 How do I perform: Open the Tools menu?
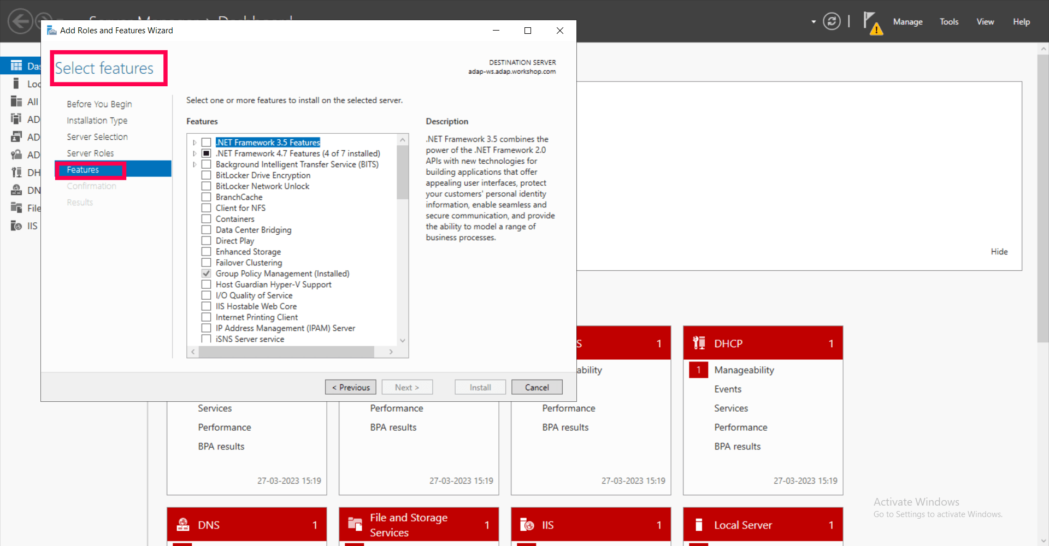point(948,22)
